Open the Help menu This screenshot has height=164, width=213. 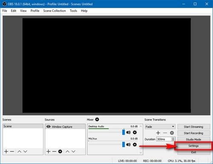pos(84,11)
